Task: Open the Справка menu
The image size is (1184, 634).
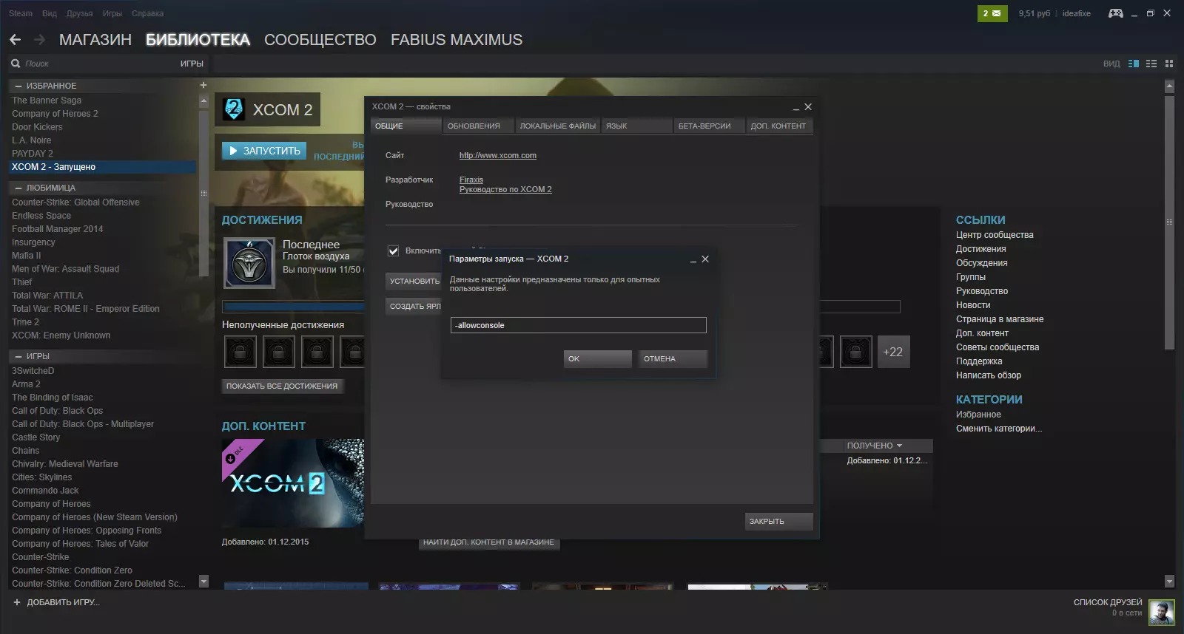Action: pyautogui.click(x=148, y=13)
